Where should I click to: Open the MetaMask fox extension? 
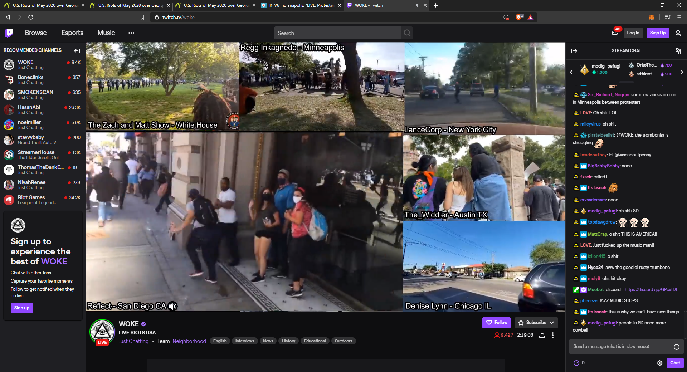coord(652,17)
